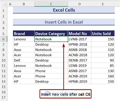Select column B header
Viewport: 120px width, 101px height.
pos(24,4)
